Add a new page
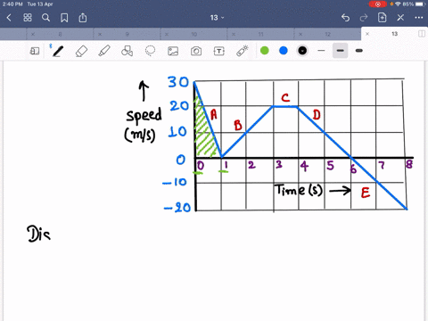This screenshot has height=321, width=428. click(x=382, y=18)
